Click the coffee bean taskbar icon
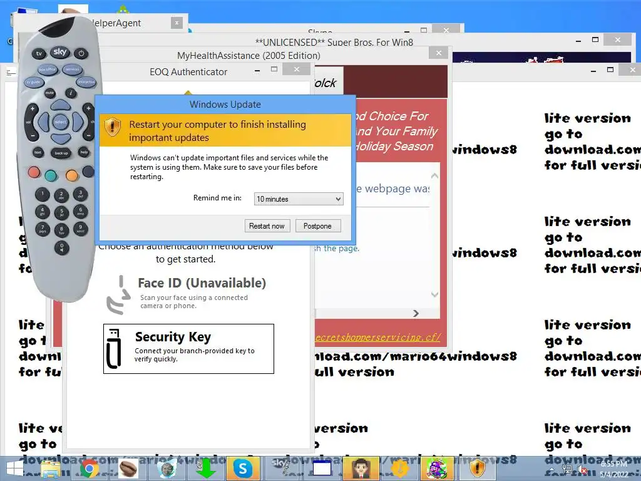 tap(128, 468)
